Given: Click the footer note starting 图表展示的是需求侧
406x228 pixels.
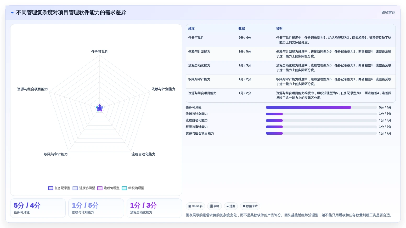Looking at the screenshot, I should 289,215.
